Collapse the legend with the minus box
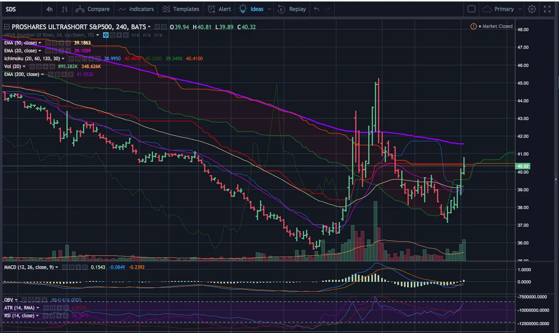This screenshot has height=333, width=559. [x=7, y=27]
